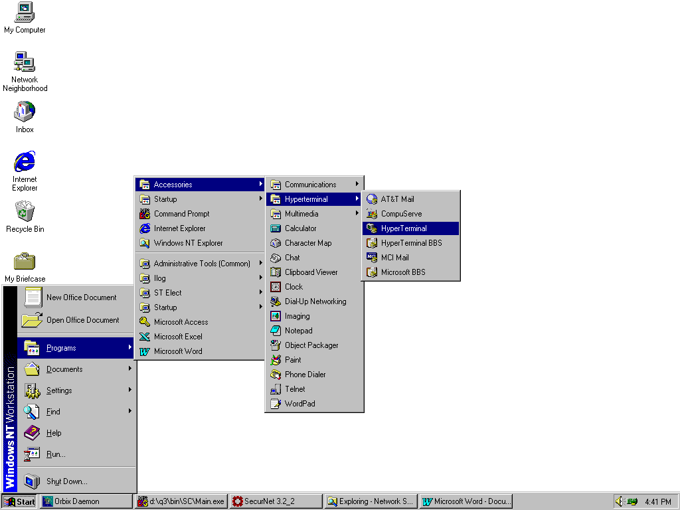Screen dimensions: 680x510
Task: Open AT&T Mail entry
Action: click(410, 199)
